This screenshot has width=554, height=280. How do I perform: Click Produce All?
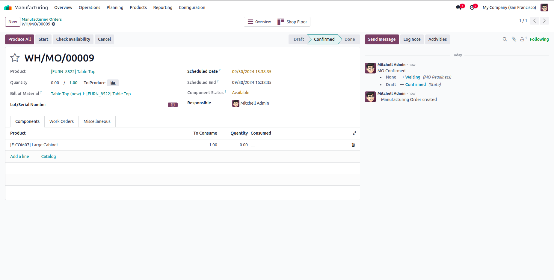(x=19, y=39)
